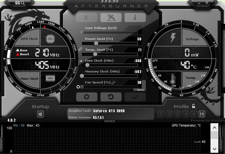225x154 pixels.
Task: Click the 0 mV voltage readout
Action: click(191, 53)
